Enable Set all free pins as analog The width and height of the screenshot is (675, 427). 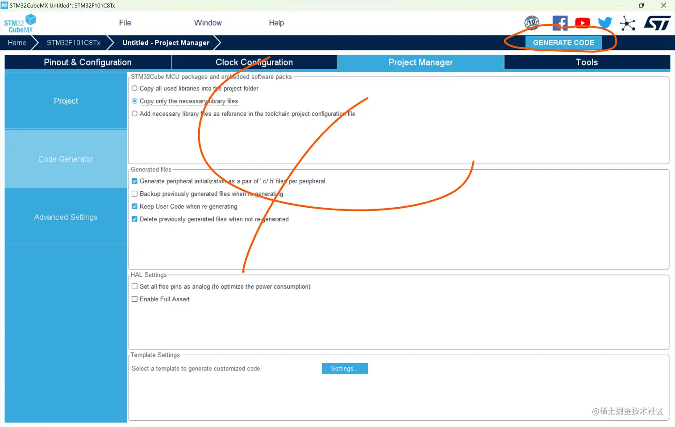[x=134, y=287]
